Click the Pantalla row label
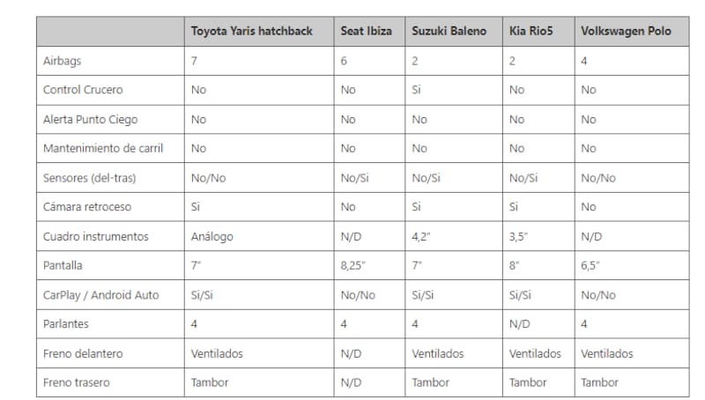This screenshot has width=705, height=400. pos(64,265)
